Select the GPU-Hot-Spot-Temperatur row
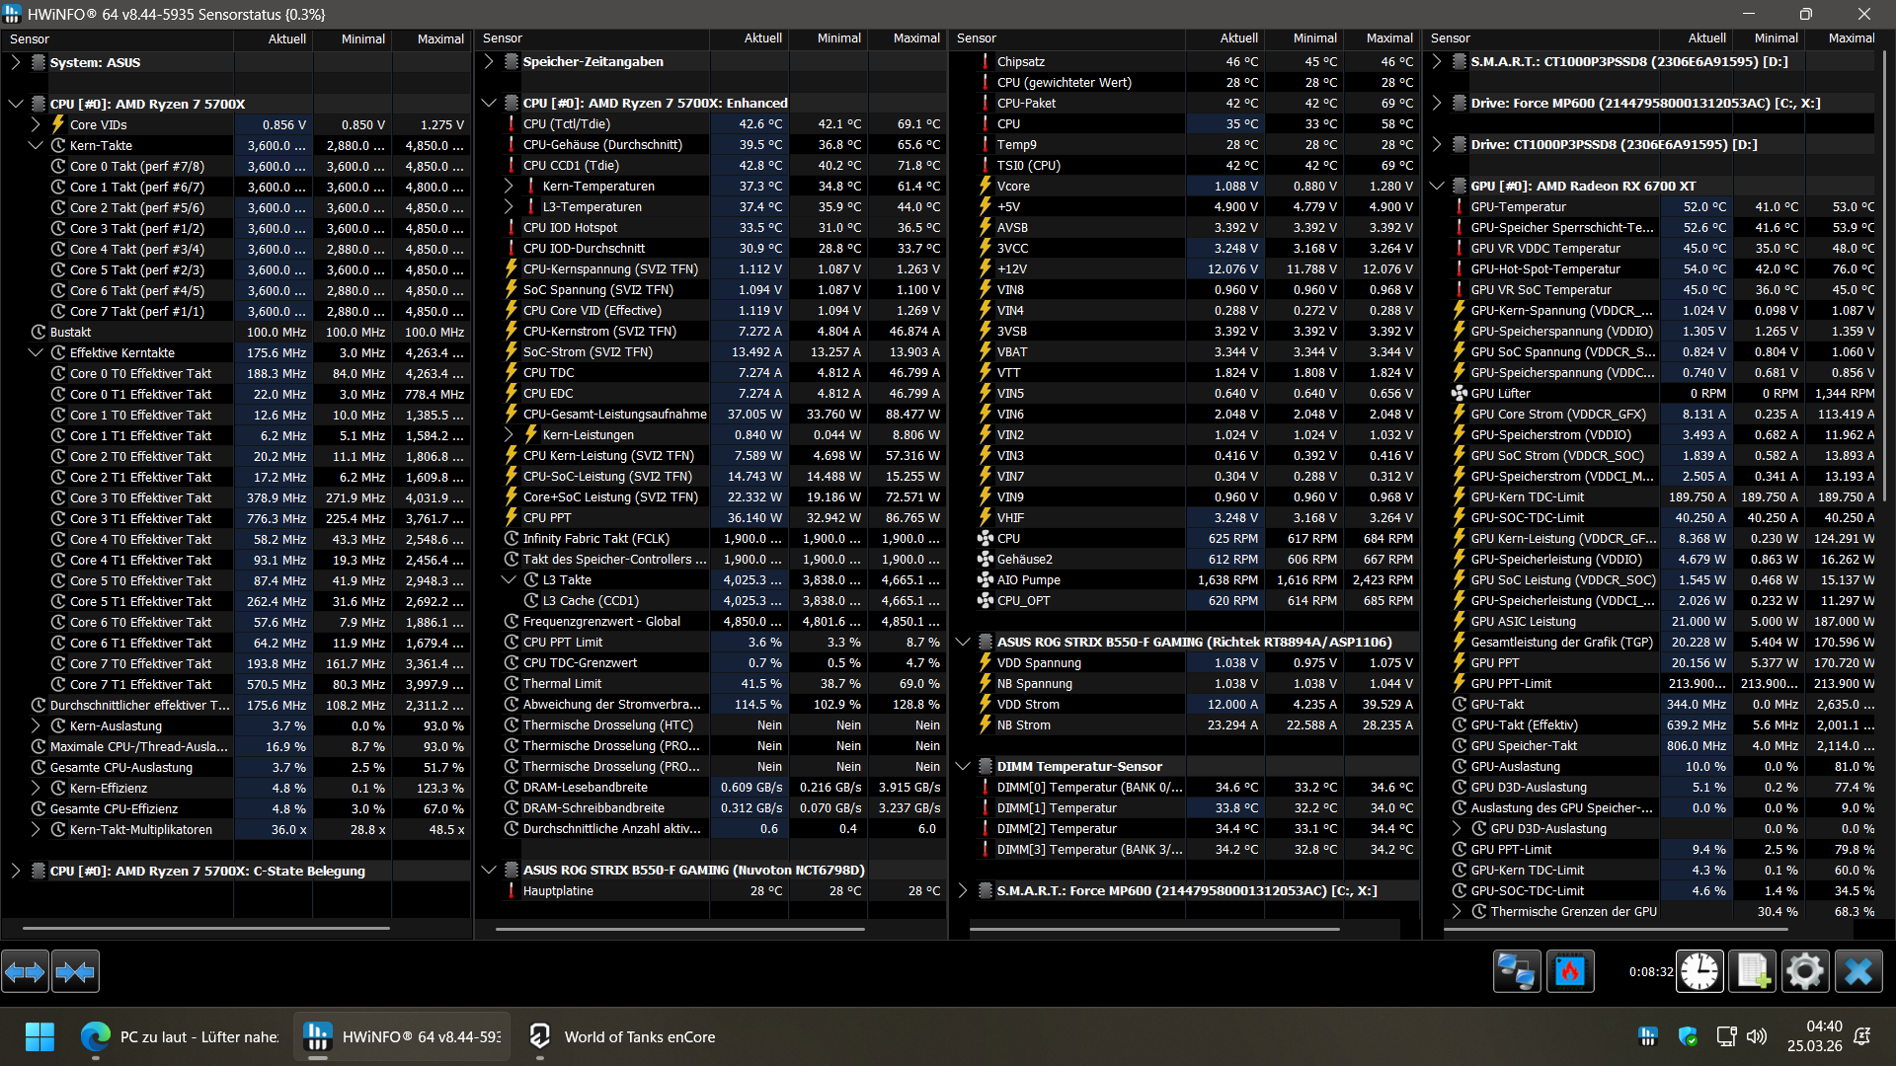 tap(1545, 268)
